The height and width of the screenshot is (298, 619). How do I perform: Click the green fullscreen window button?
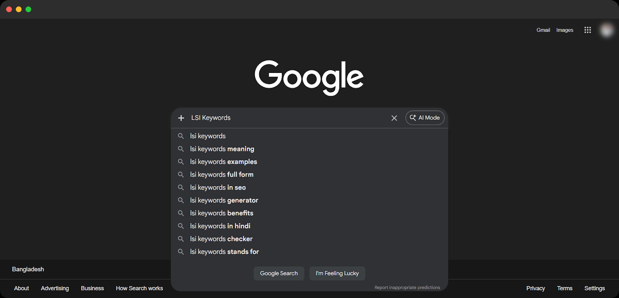coord(28,9)
